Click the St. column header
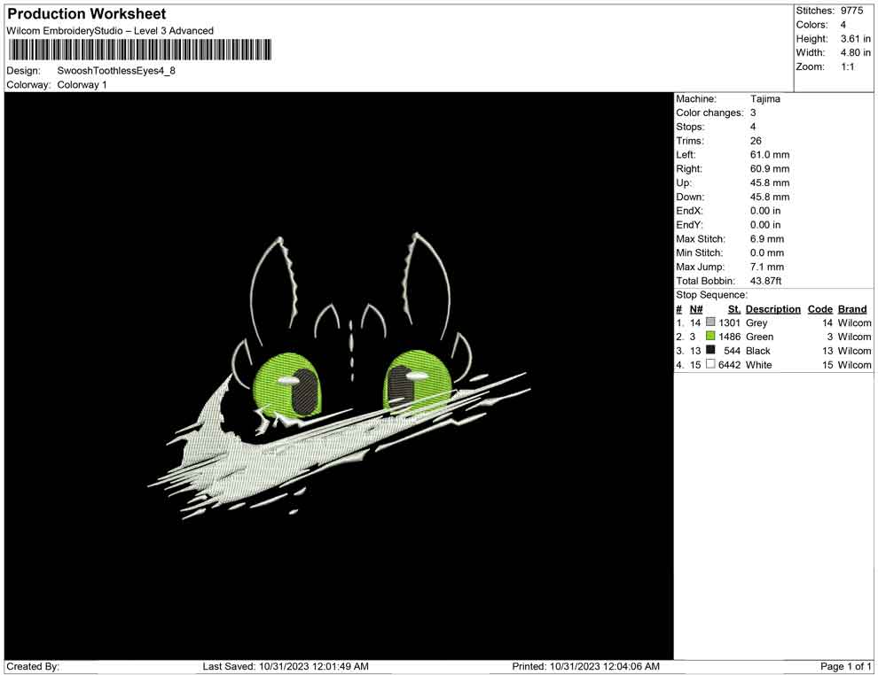This screenshot has height=675, width=878. click(733, 309)
